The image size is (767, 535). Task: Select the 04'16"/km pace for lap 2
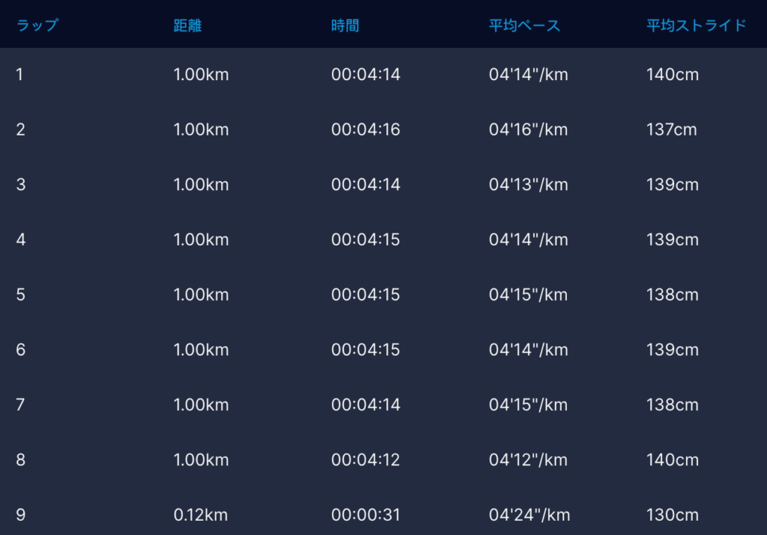pos(528,129)
